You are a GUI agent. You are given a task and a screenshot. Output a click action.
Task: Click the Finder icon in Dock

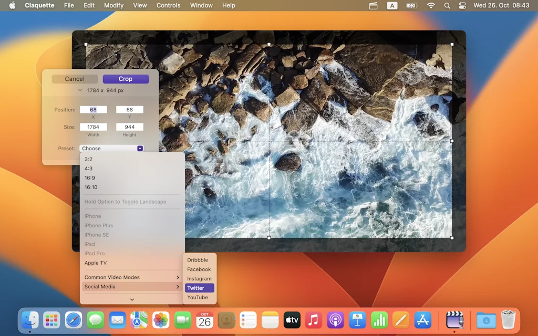click(30, 320)
